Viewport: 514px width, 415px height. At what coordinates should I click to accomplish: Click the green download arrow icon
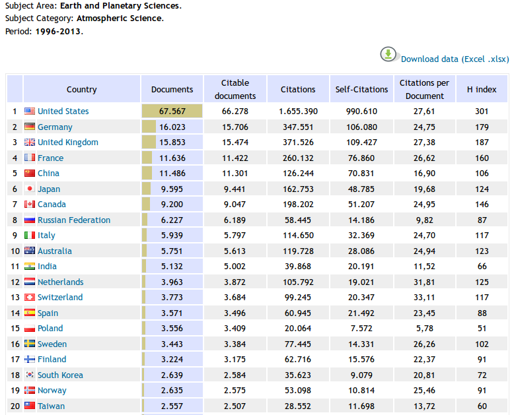coord(388,54)
